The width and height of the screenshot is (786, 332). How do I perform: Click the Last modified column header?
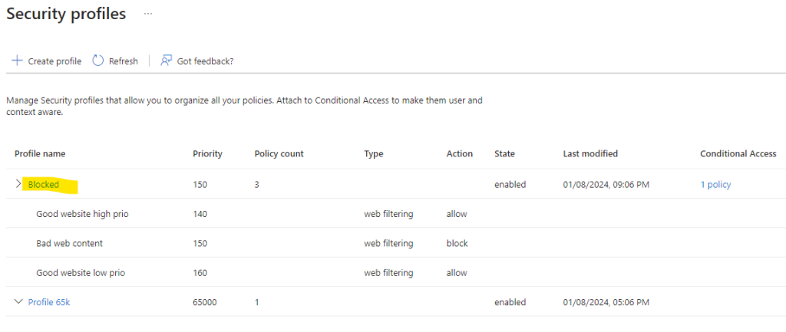tap(590, 153)
